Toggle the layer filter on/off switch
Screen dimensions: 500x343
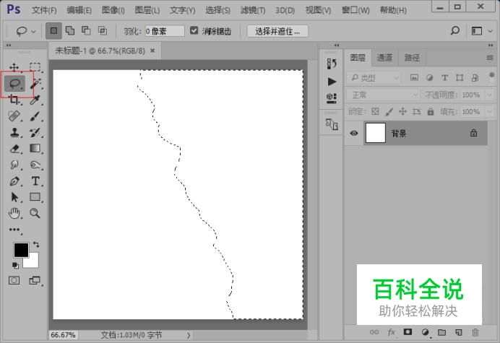click(x=492, y=77)
